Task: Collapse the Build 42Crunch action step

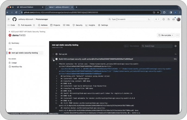Action: pyautogui.click(x=53, y=59)
